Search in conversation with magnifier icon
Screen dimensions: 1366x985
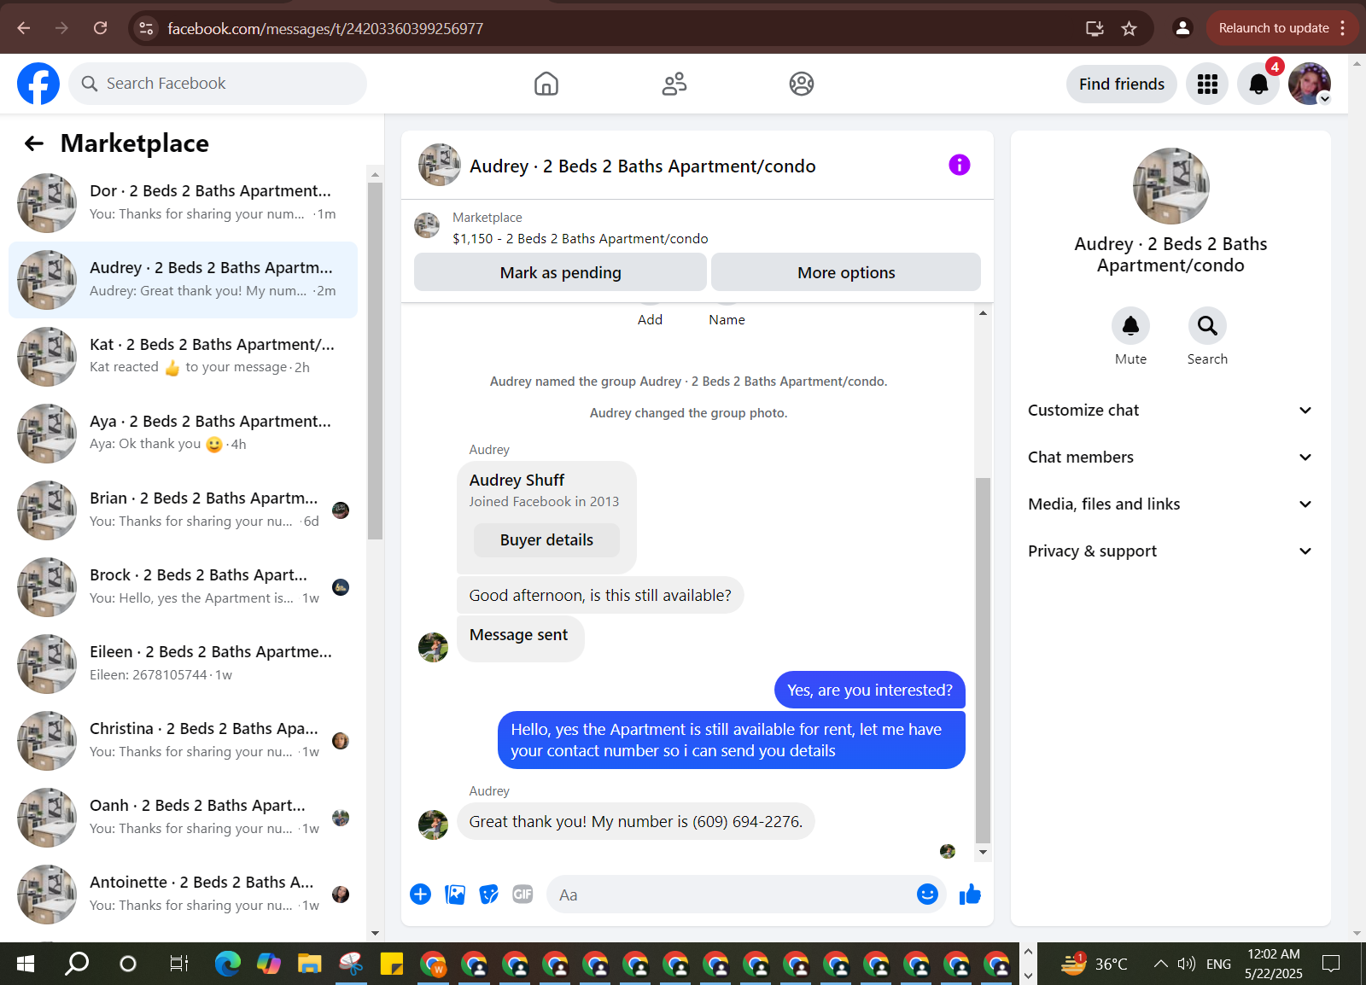click(x=1207, y=326)
